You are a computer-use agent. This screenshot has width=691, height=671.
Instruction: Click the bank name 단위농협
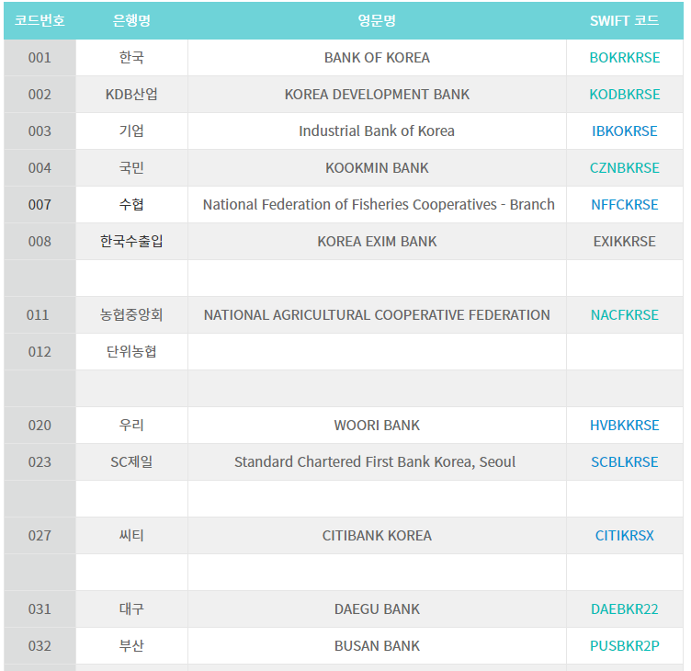click(131, 352)
